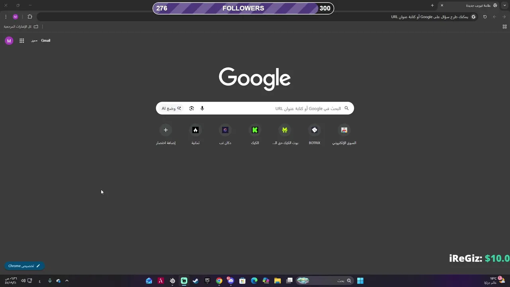Start voice search with microphone icon
This screenshot has height=287, width=510.
pos(202,108)
